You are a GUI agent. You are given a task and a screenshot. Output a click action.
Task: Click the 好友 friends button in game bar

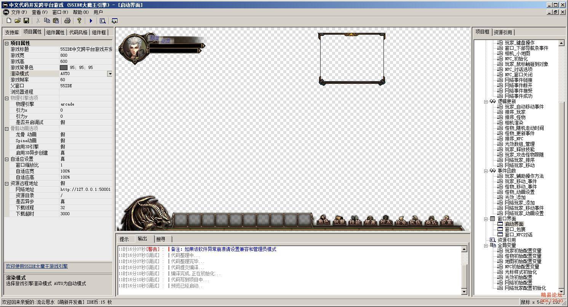pyautogui.click(x=385, y=221)
